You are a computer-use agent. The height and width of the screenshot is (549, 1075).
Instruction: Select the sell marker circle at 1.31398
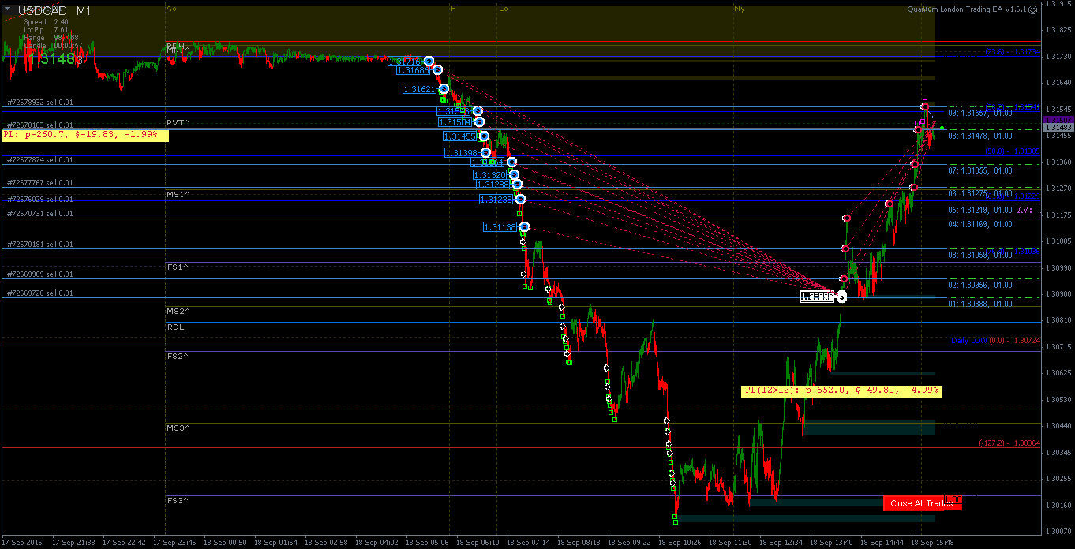(x=486, y=152)
